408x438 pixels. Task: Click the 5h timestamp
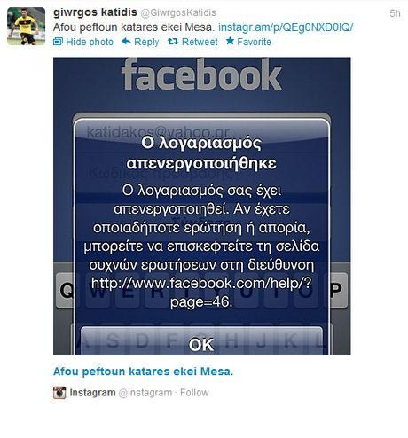[395, 13]
